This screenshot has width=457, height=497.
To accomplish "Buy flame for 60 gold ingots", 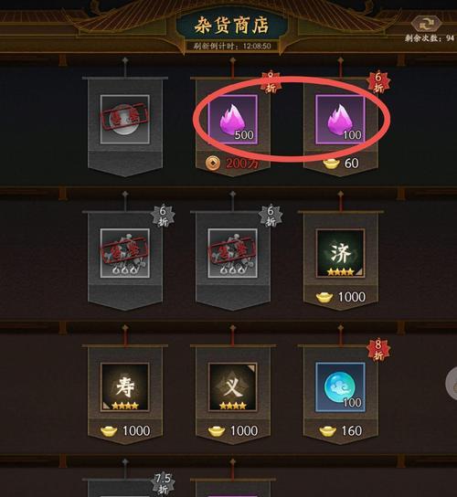I will point(341,164).
